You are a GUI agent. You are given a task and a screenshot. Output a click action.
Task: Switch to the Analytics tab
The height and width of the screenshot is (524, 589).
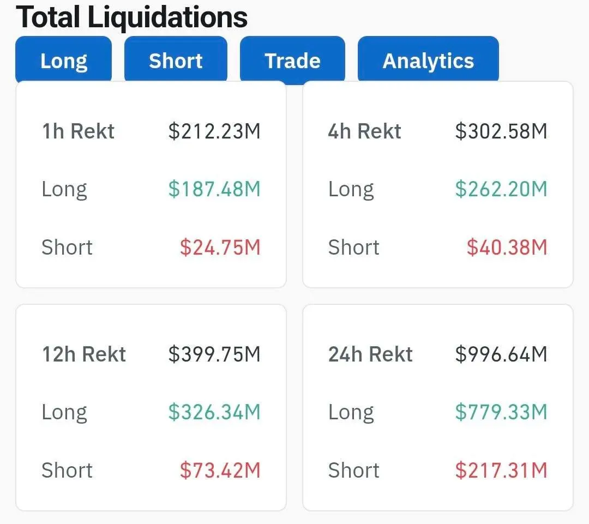[x=428, y=61]
